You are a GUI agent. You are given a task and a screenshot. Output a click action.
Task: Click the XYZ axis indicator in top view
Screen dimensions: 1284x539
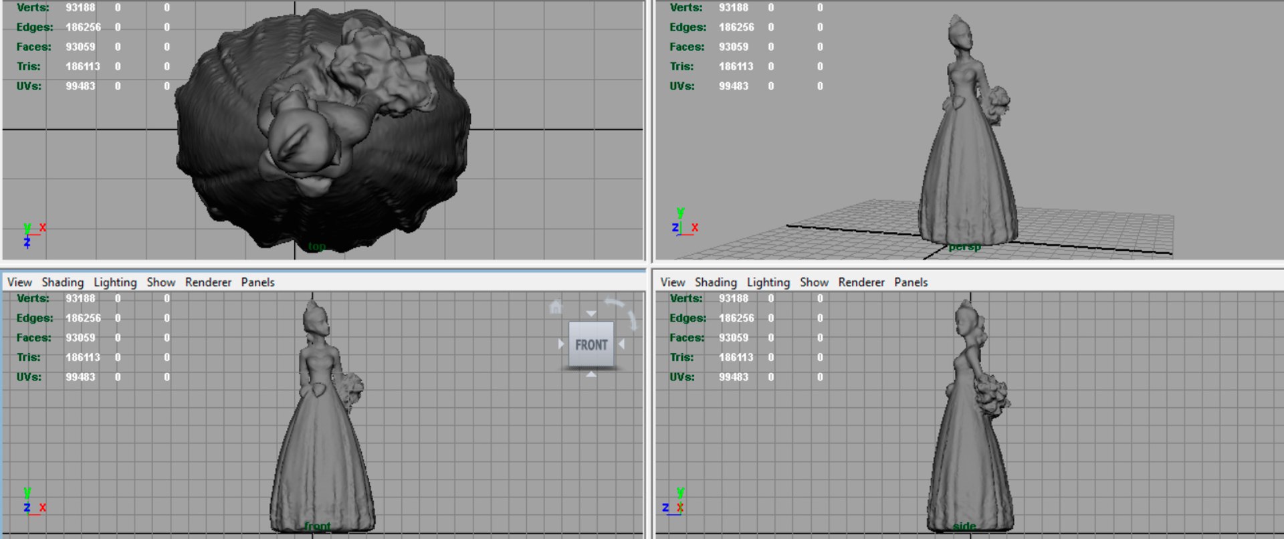point(33,235)
